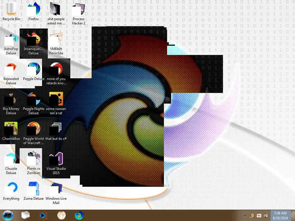Click the round face taskbar icon
Screen dimensions: 295x221
tap(62, 215)
